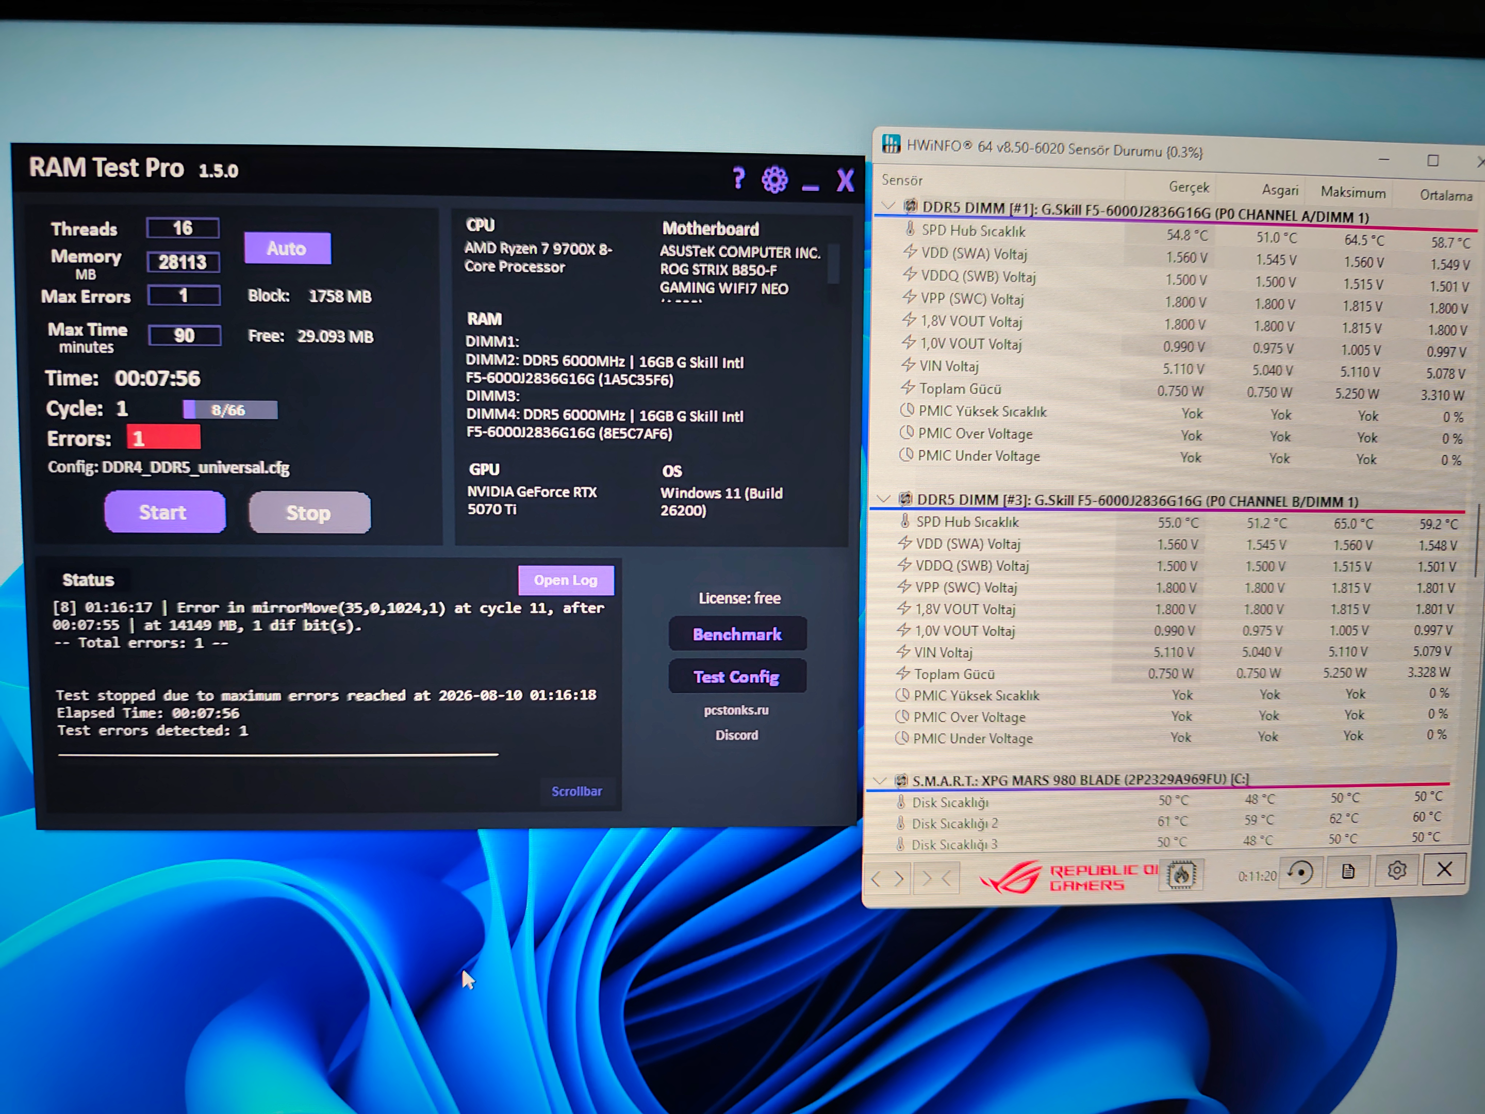Stop the RAM test
Image resolution: width=1485 pixels, height=1114 pixels.
309,512
